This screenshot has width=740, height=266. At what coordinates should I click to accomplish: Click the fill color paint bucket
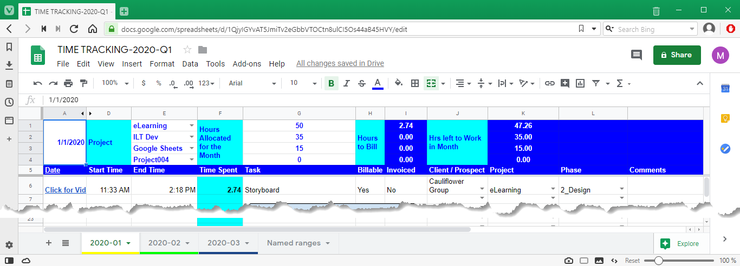pos(398,83)
